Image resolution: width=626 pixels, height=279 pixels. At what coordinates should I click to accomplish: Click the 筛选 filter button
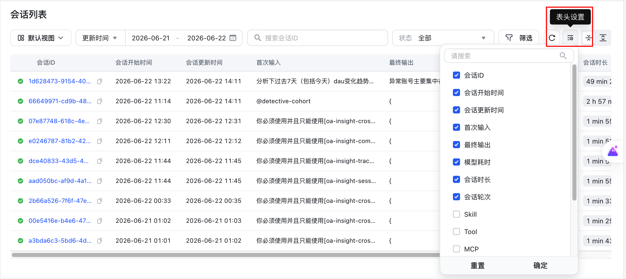[x=519, y=38]
